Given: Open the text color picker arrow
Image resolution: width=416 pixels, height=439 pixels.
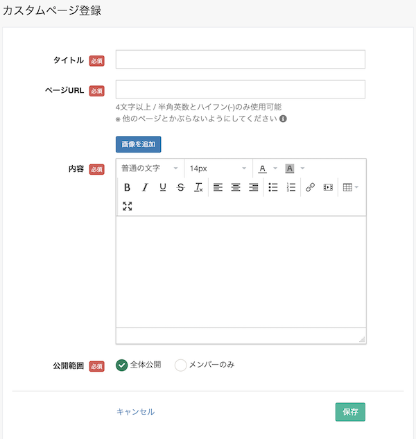Looking at the screenshot, I should coord(275,169).
